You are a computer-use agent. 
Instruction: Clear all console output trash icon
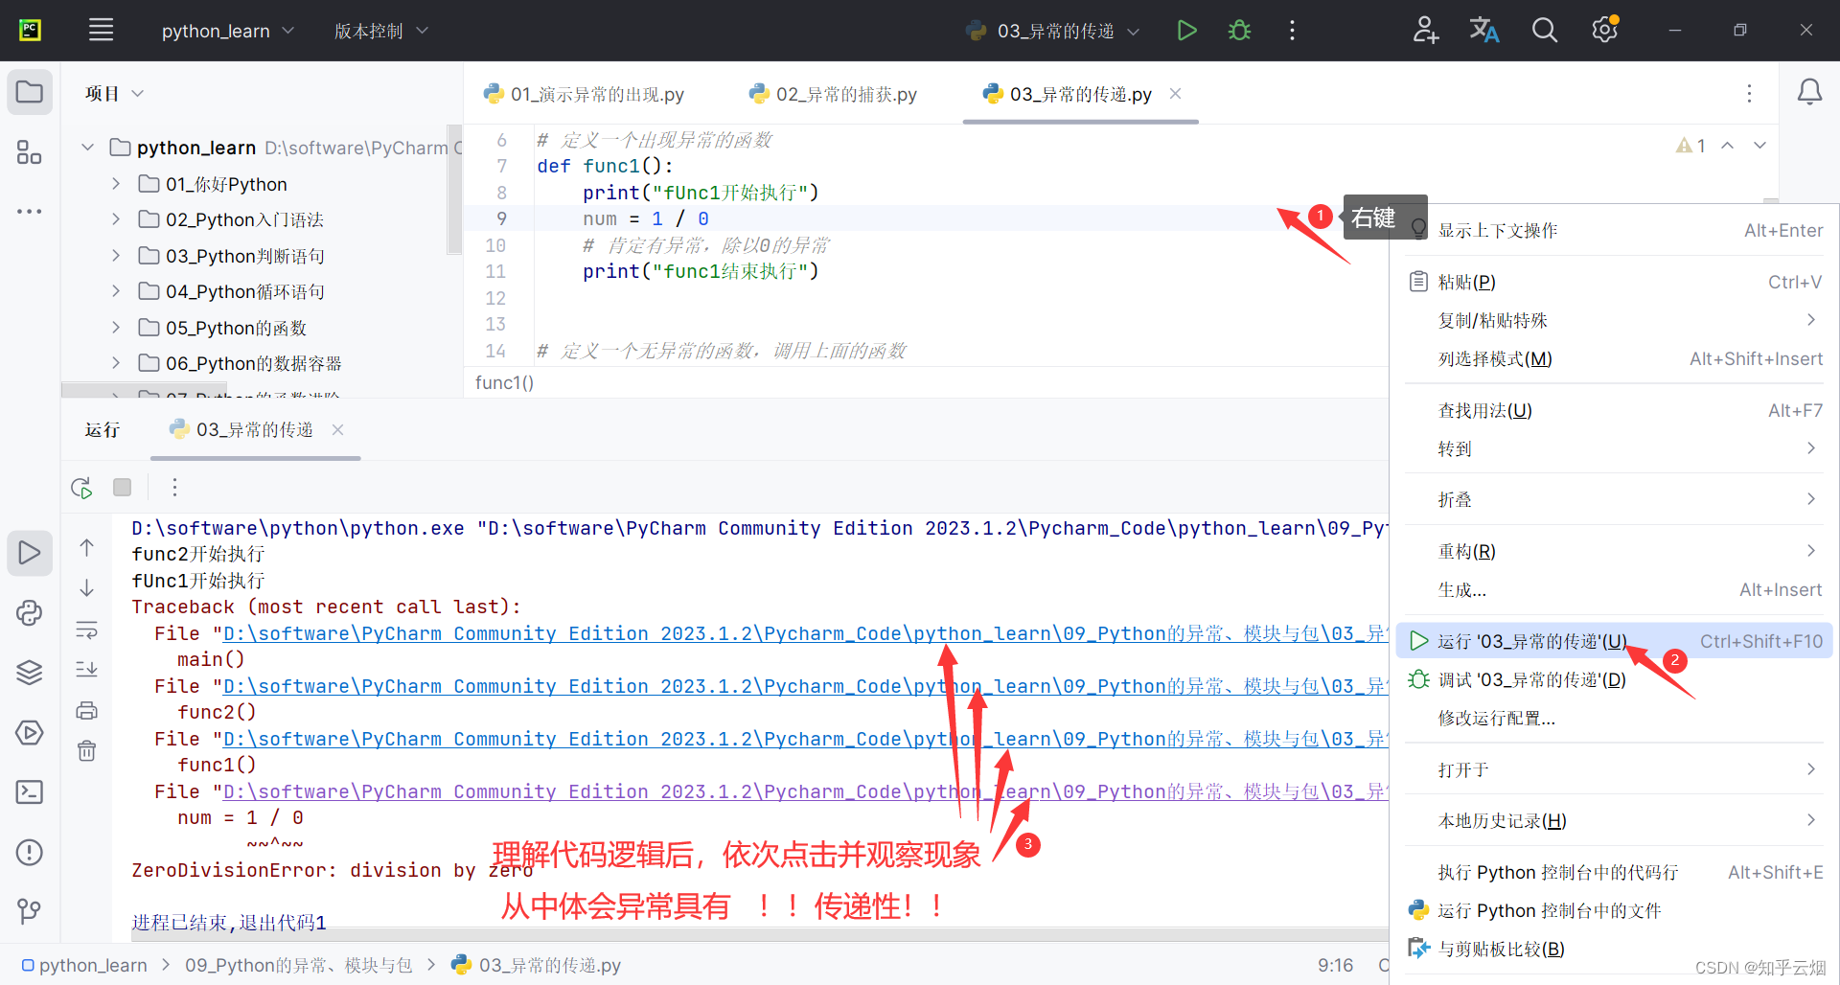point(86,751)
